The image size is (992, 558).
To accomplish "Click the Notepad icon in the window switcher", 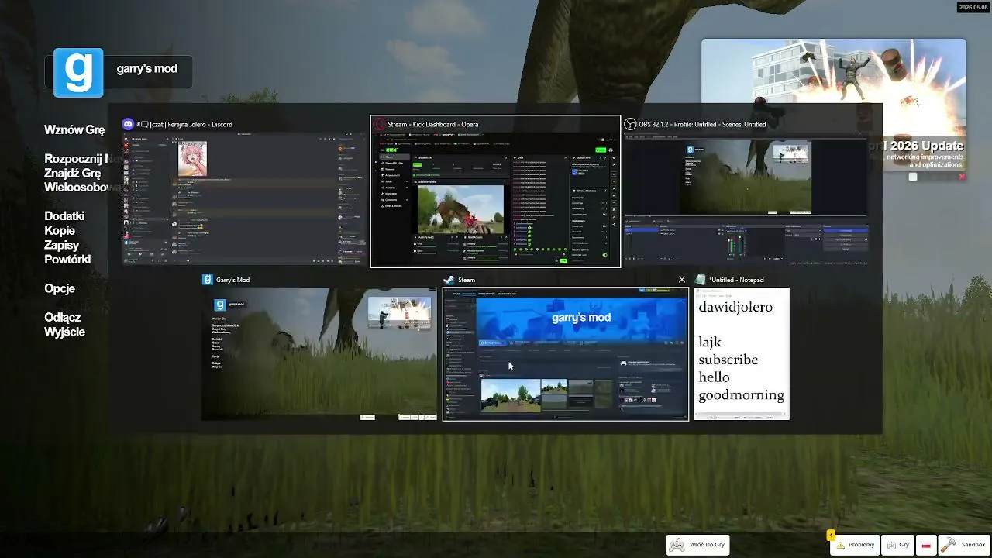I will point(701,280).
